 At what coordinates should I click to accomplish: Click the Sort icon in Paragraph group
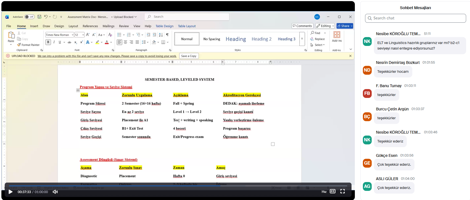click(161, 35)
